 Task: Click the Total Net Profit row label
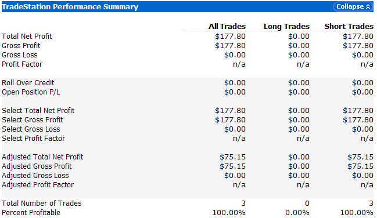click(27, 37)
